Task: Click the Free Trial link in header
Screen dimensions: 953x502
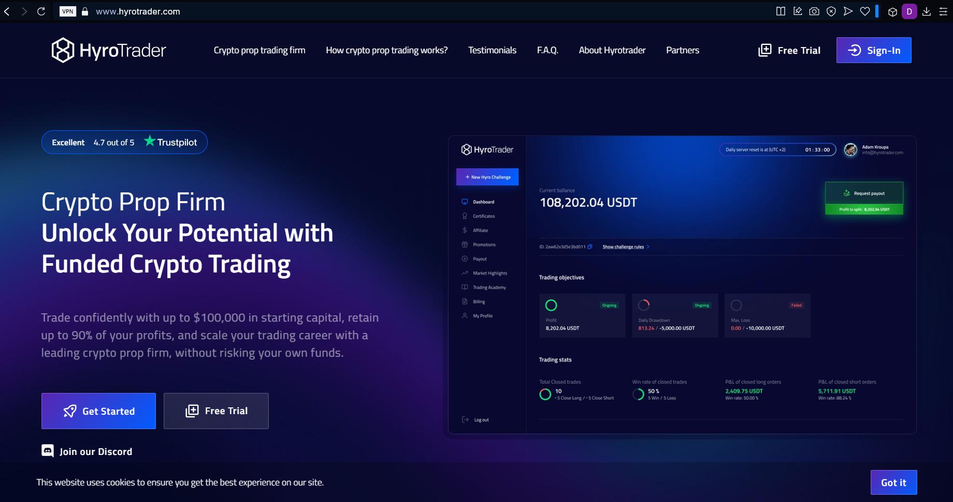Action: point(789,50)
